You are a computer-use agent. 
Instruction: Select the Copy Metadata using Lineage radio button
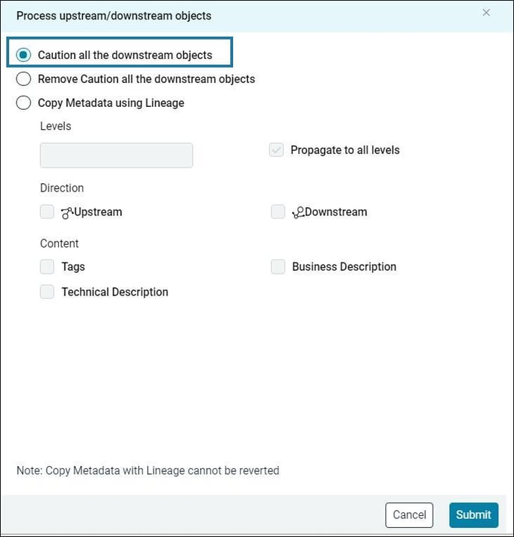pos(24,102)
